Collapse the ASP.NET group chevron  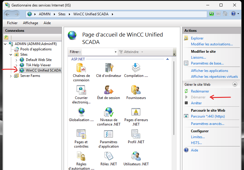167,59
